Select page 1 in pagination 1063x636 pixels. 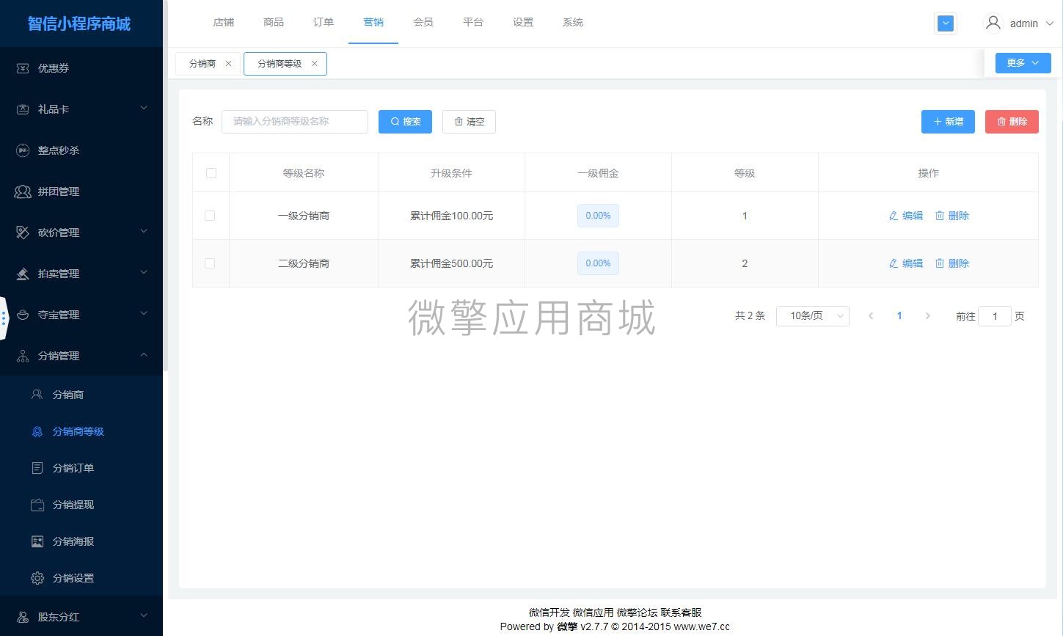coord(899,316)
